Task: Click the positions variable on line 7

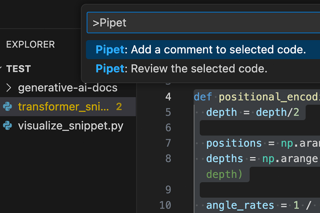Action: (x=234, y=143)
